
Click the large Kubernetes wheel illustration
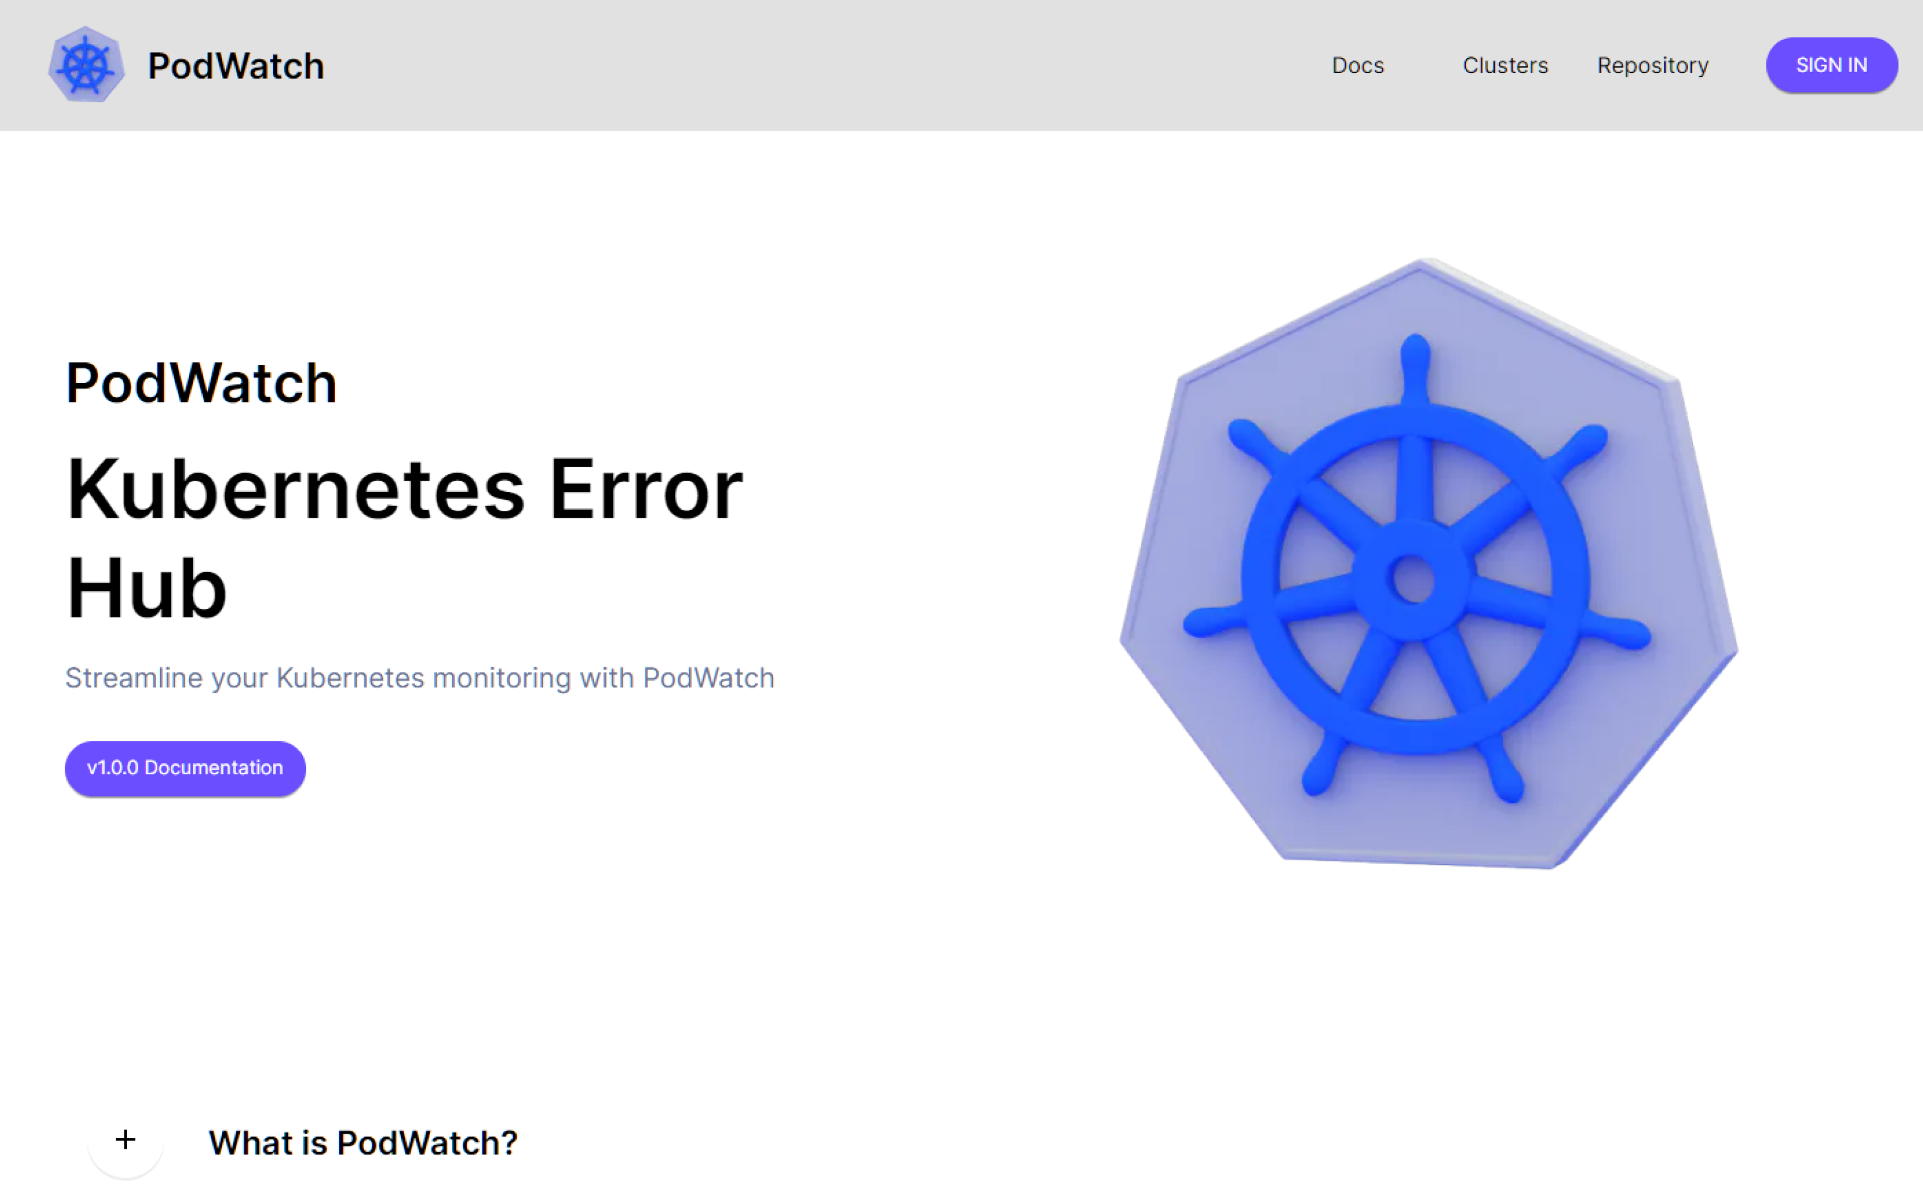coord(1428,563)
